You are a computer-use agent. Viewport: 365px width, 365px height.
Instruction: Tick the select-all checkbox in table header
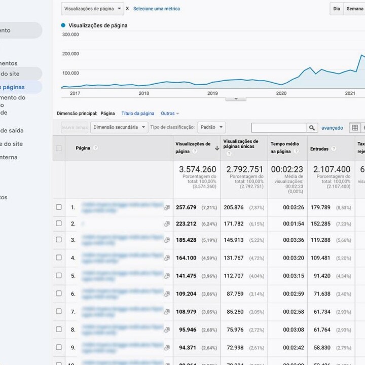click(x=59, y=148)
